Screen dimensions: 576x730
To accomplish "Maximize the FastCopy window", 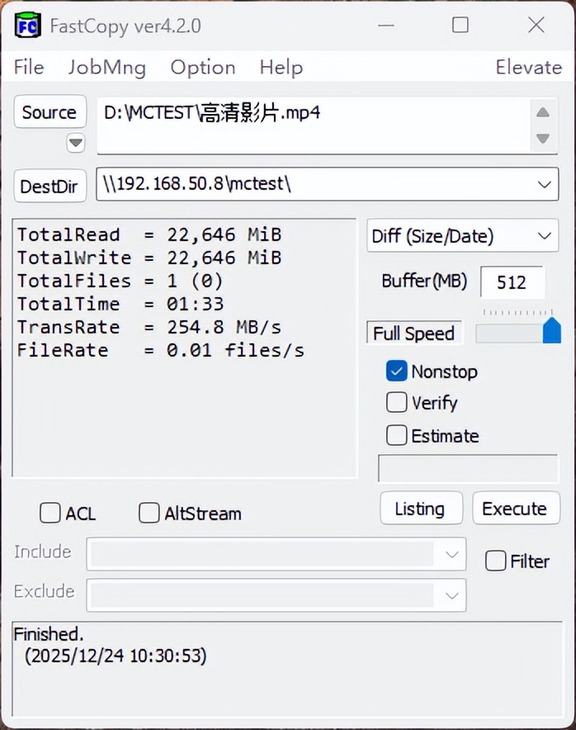I will pyautogui.click(x=460, y=25).
